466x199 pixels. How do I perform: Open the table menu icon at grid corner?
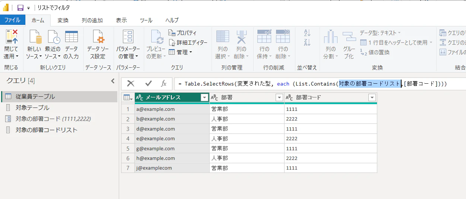(x=128, y=97)
